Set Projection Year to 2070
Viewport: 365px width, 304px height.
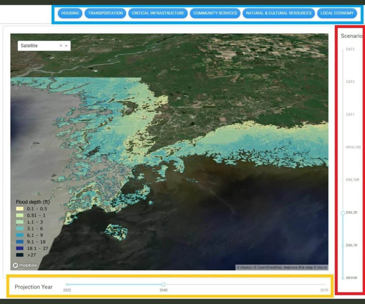pos(324,284)
